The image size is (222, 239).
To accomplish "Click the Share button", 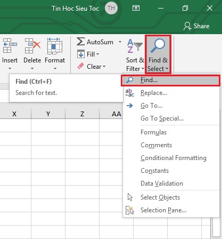I will (196, 26).
